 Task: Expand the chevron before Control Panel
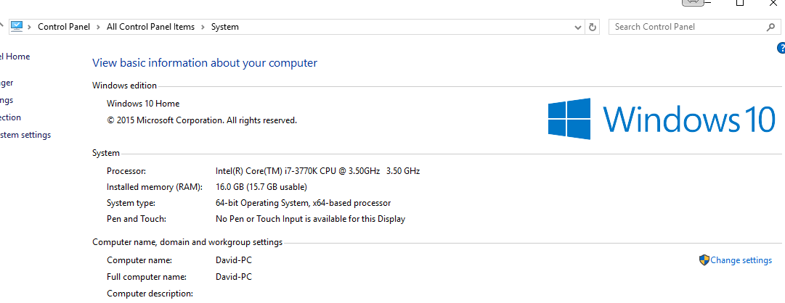pos(30,27)
